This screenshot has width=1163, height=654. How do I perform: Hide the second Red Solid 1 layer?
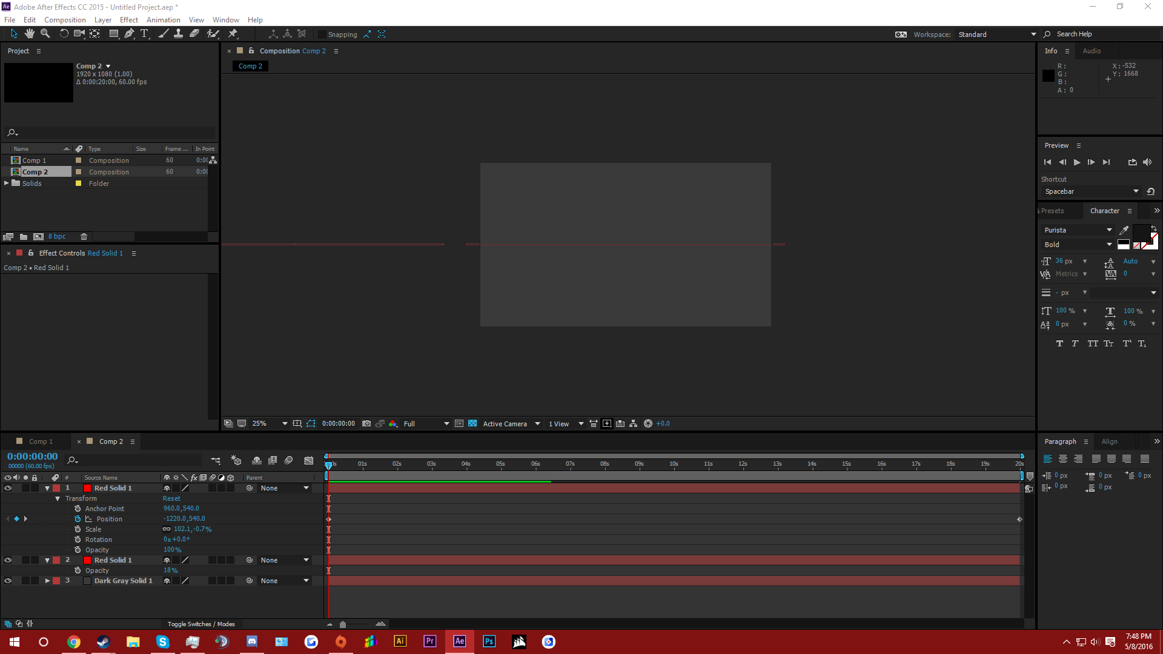[8, 560]
